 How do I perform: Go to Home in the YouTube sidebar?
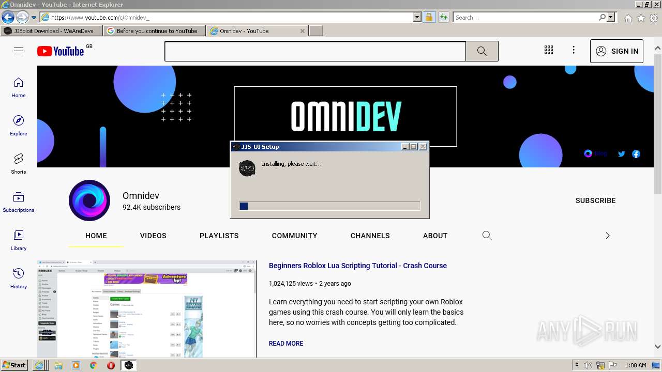click(19, 87)
